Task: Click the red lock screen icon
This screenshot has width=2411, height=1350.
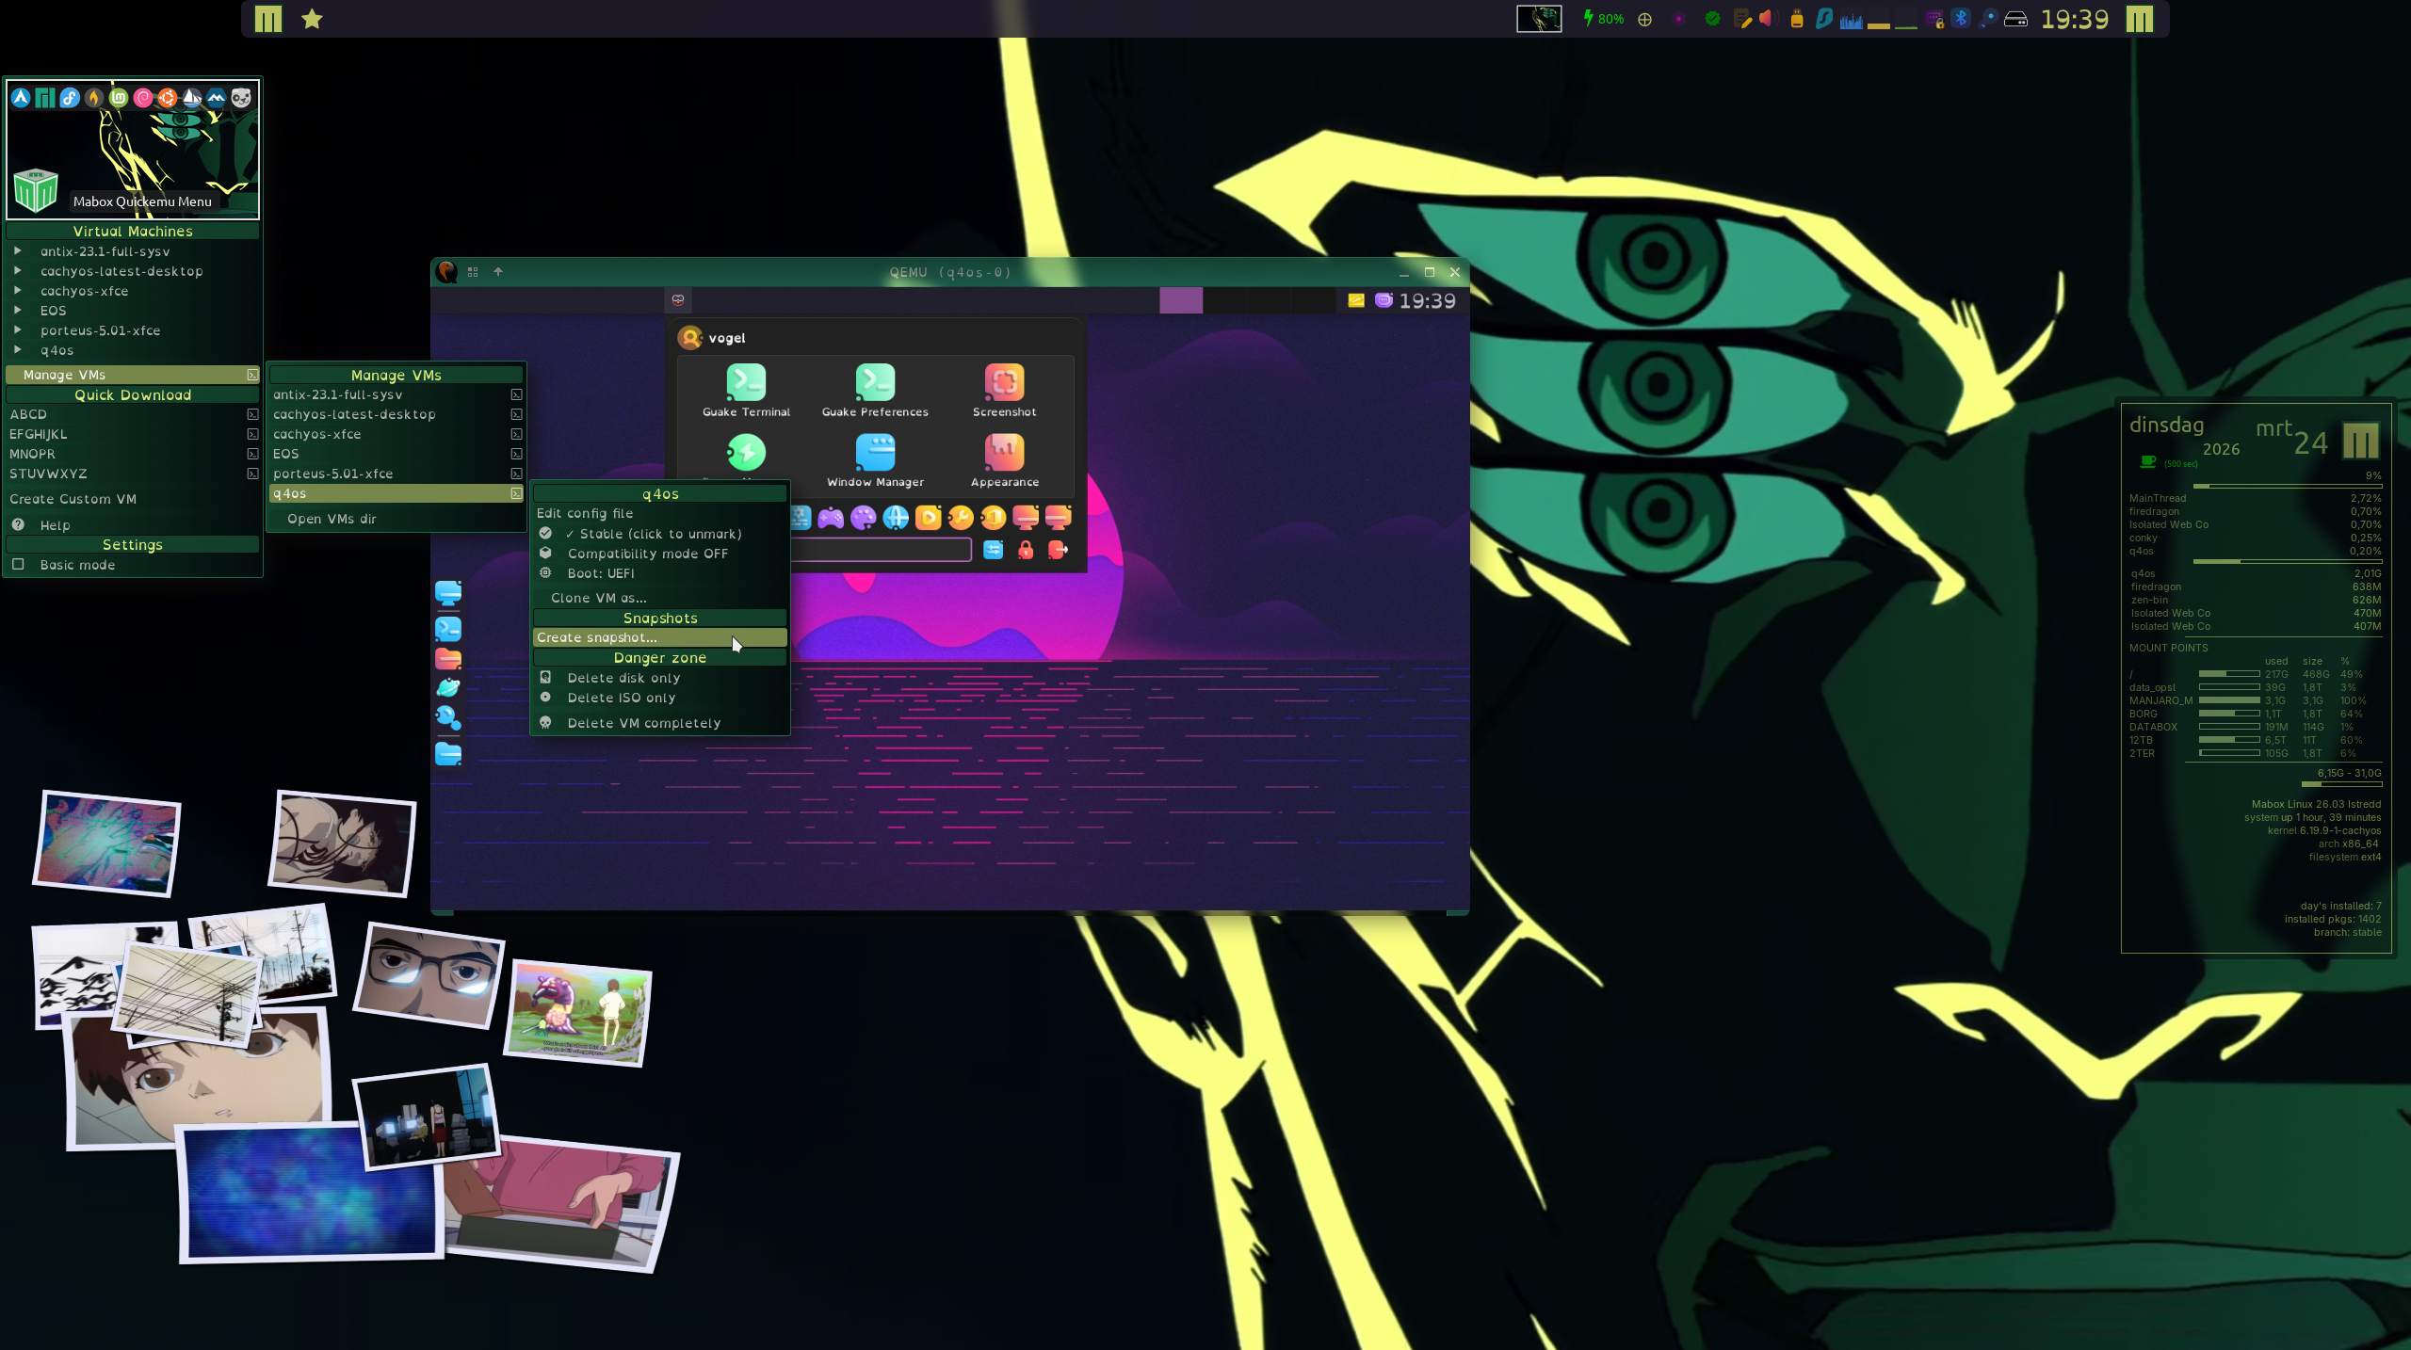Action: click(x=1026, y=551)
